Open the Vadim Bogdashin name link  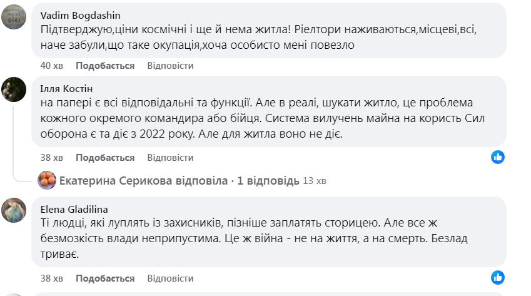(80, 15)
